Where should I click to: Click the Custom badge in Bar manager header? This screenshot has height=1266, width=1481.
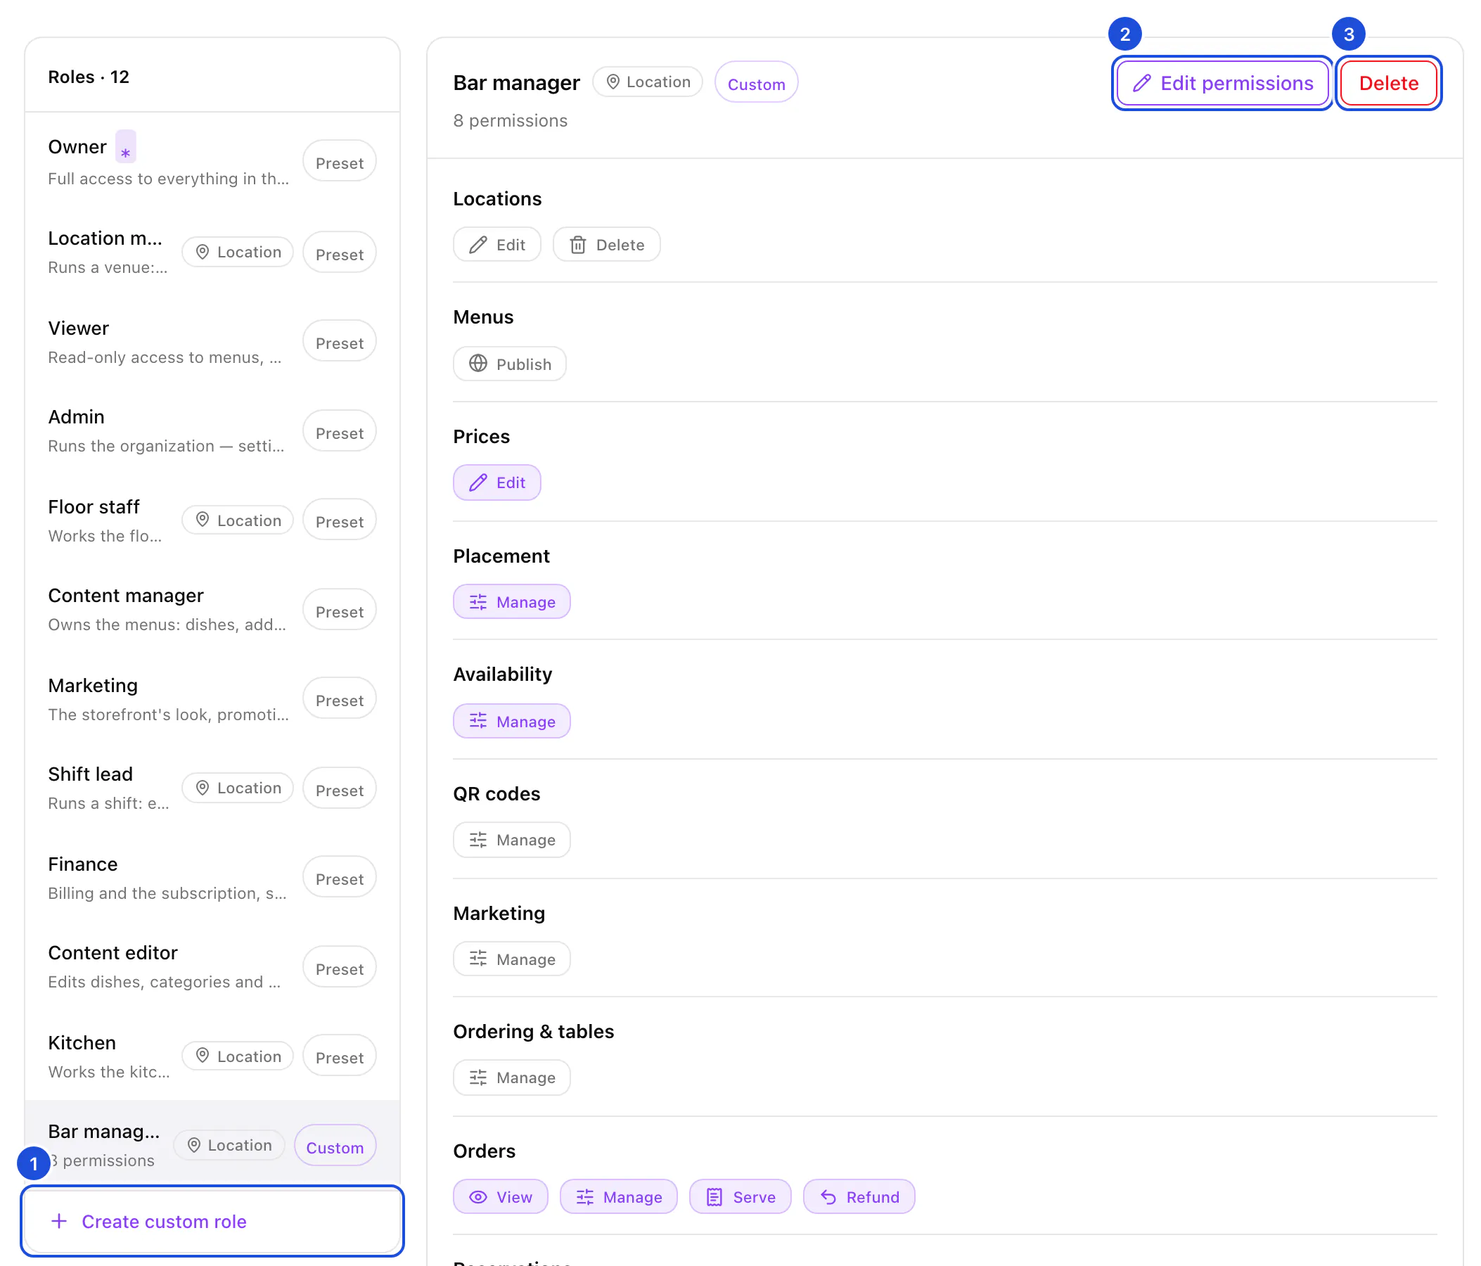(756, 83)
